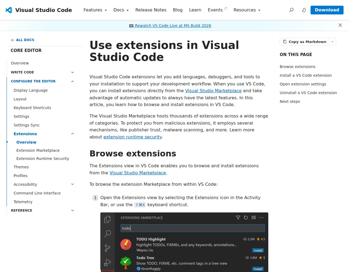Screen dimensions: 349x272
Task: Select Keyboard Shortcuts in sidebar
Action: coord(32,108)
